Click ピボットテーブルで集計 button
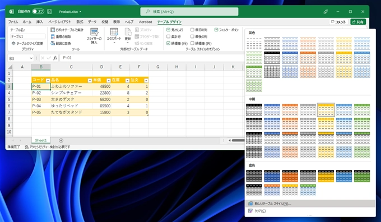The height and width of the screenshot is (222, 381). tap(67, 30)
